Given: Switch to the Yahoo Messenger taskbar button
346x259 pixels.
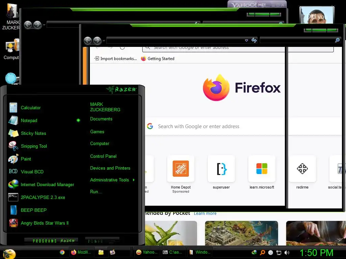Looking at the screenshot, I should (147, 252).
